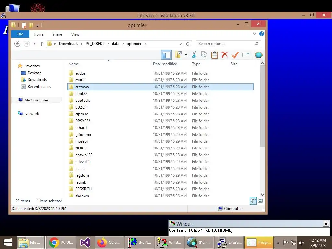Open address bar history dropdown
332x249 pixels.
(181, 44)
